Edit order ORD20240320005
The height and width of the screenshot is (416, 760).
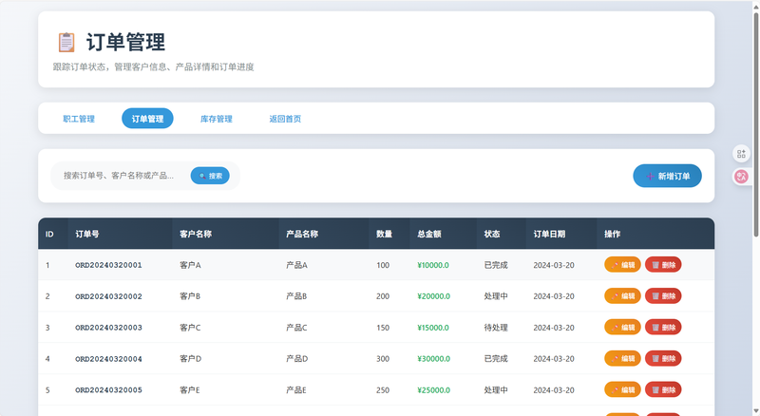(x=622, y=389)
